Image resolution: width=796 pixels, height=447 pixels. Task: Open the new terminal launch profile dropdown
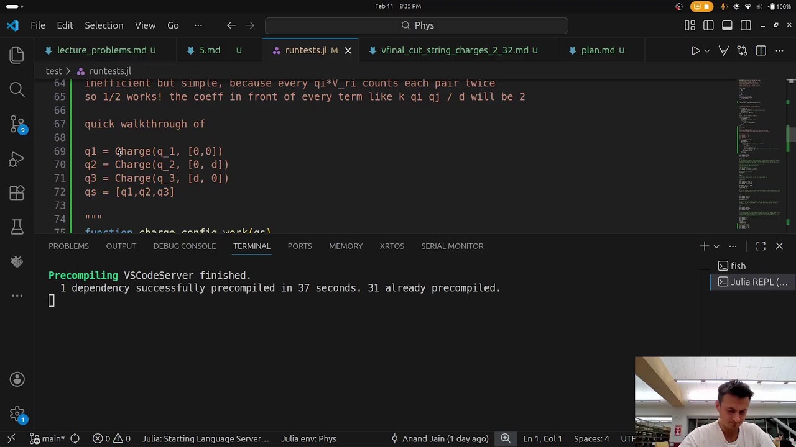pyautogui.click(x=716, y=246)
